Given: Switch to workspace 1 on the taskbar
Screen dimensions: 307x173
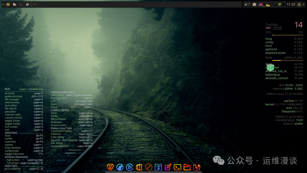Looking at the screenshot, I should coord(34,4).
